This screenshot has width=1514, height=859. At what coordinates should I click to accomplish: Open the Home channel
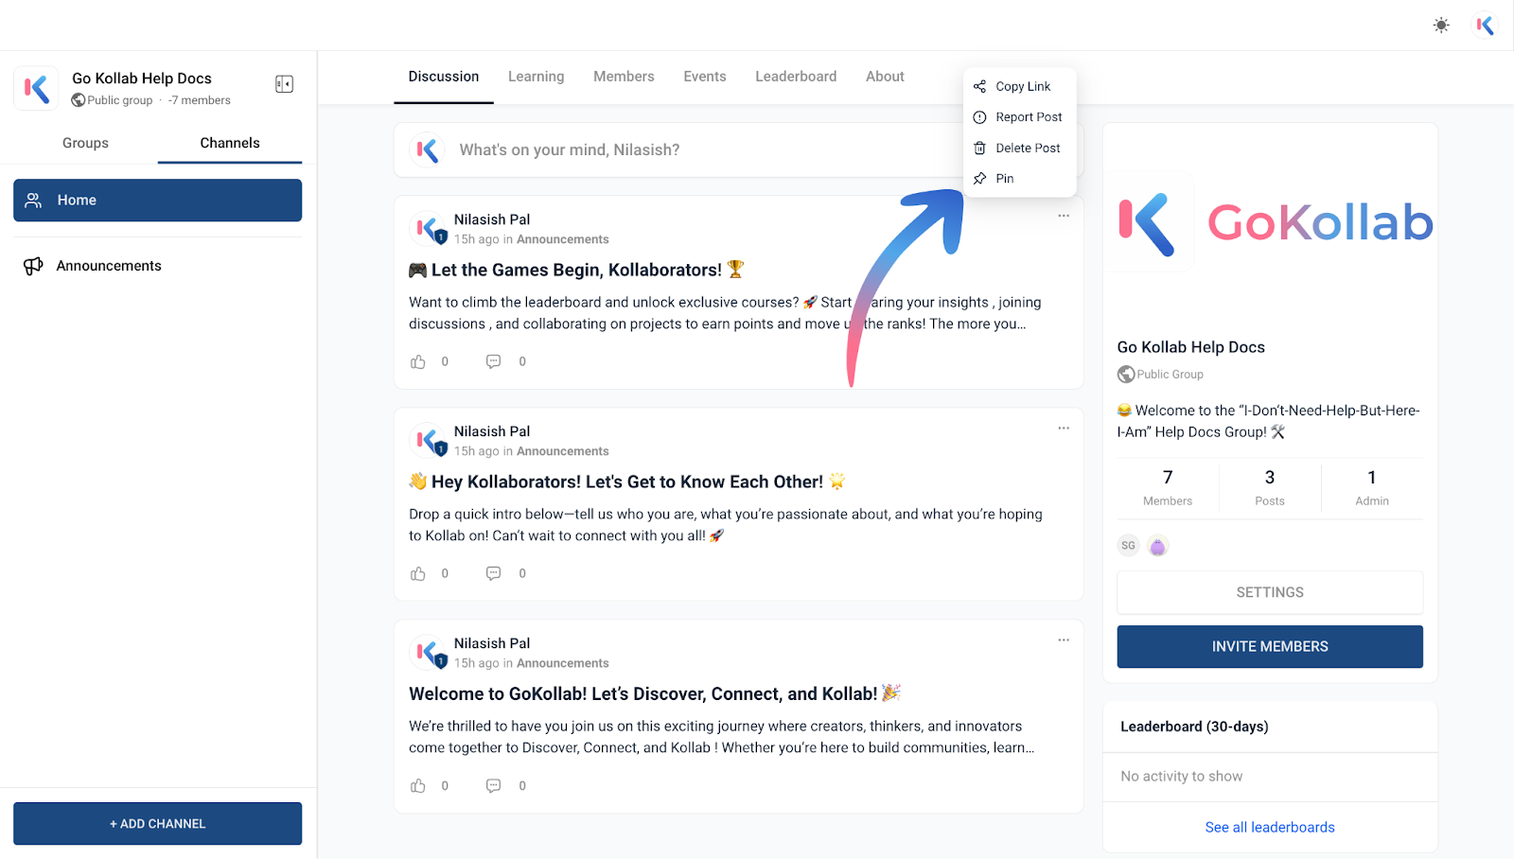[157, 201]
